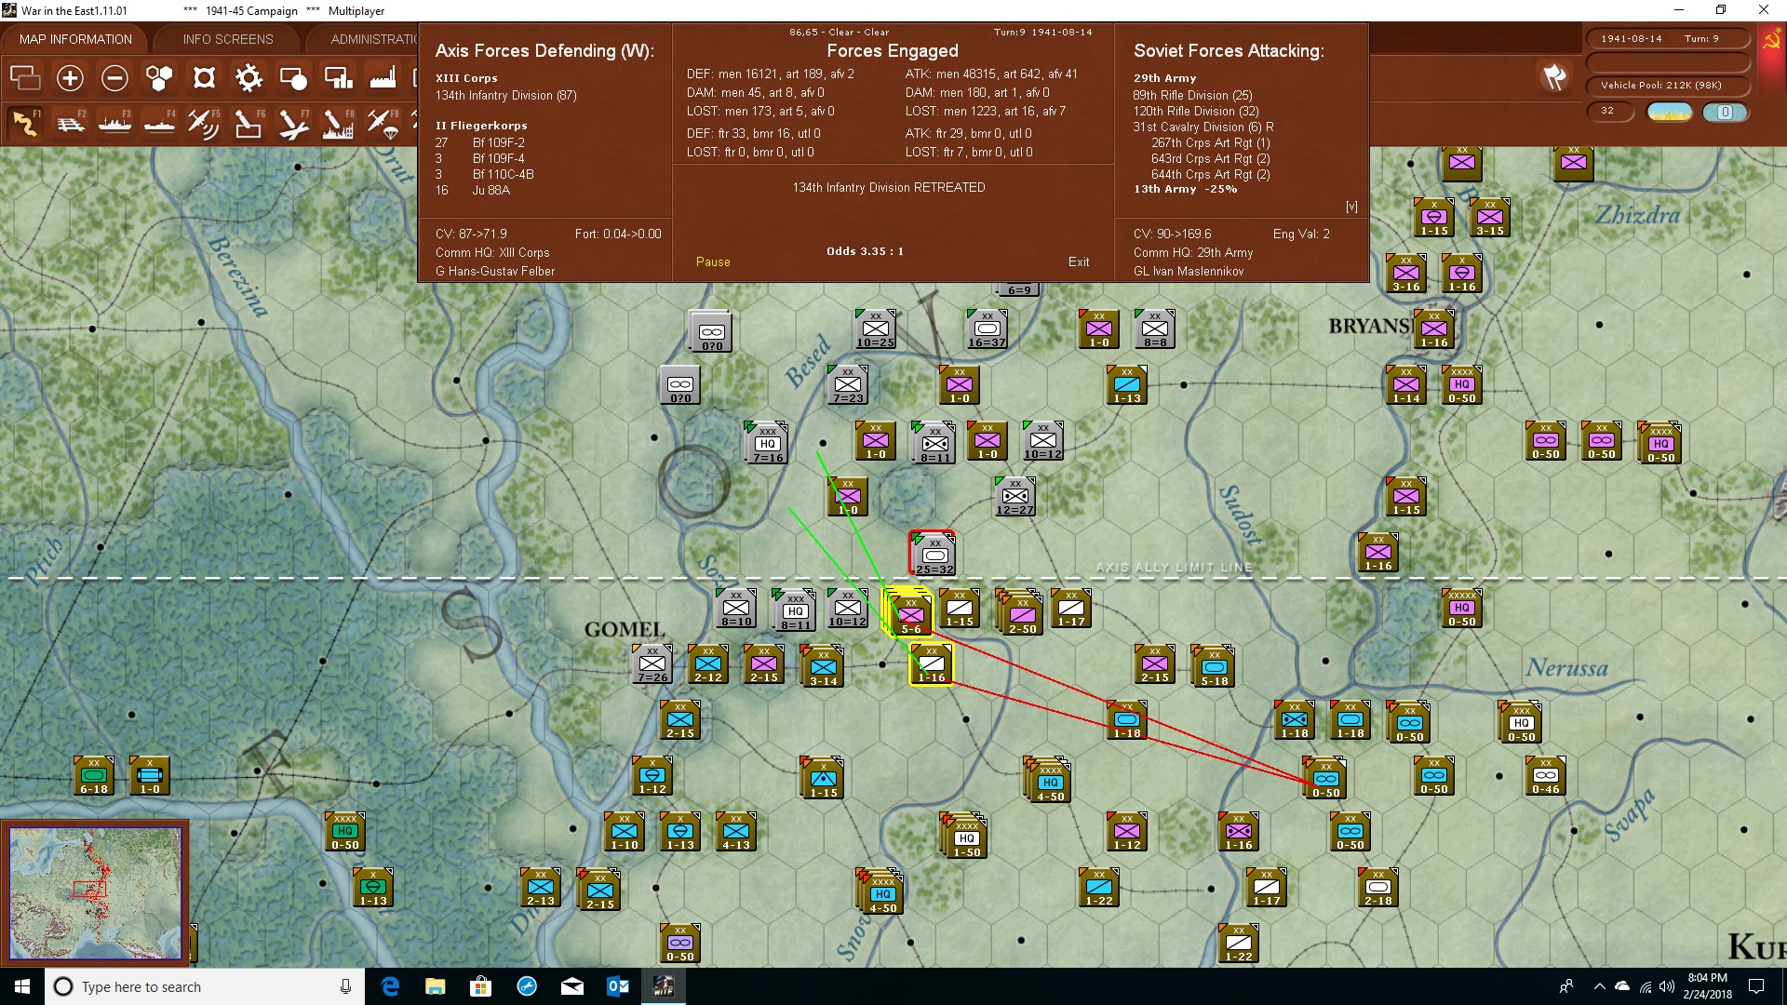Launch Microsoft Edge from taskbar

(x=390, y=986)
